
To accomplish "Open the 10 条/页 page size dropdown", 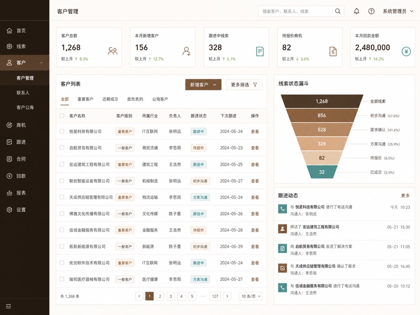I will point(251,296).
